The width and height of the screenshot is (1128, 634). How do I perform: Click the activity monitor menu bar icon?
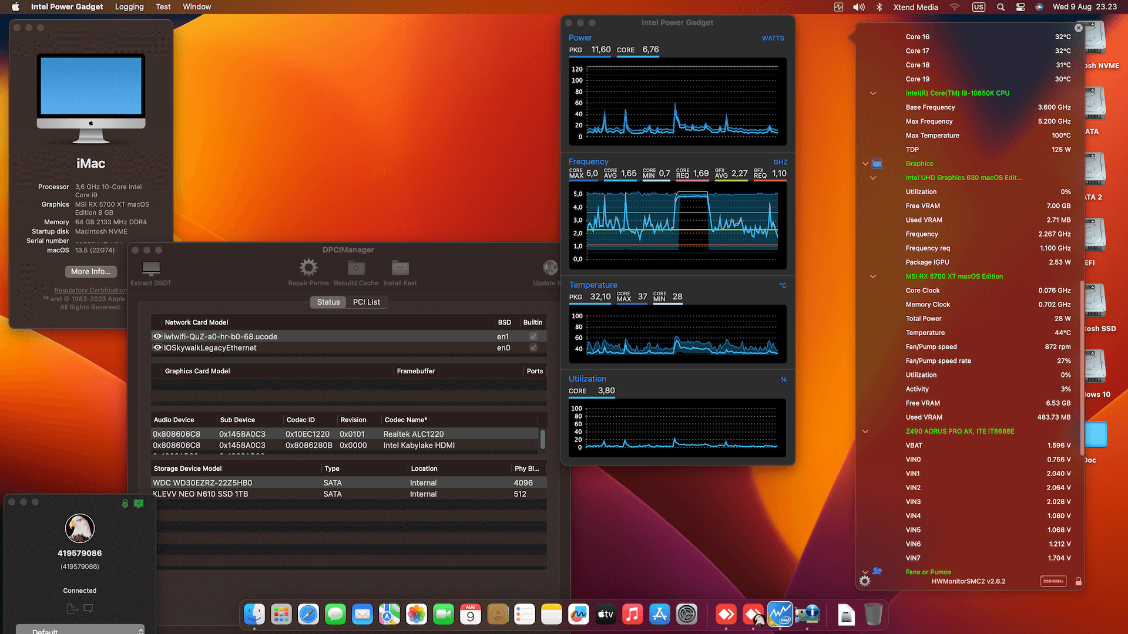pos(838,7)
